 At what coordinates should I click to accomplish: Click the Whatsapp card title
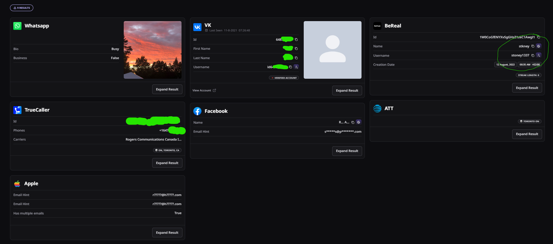37,26
